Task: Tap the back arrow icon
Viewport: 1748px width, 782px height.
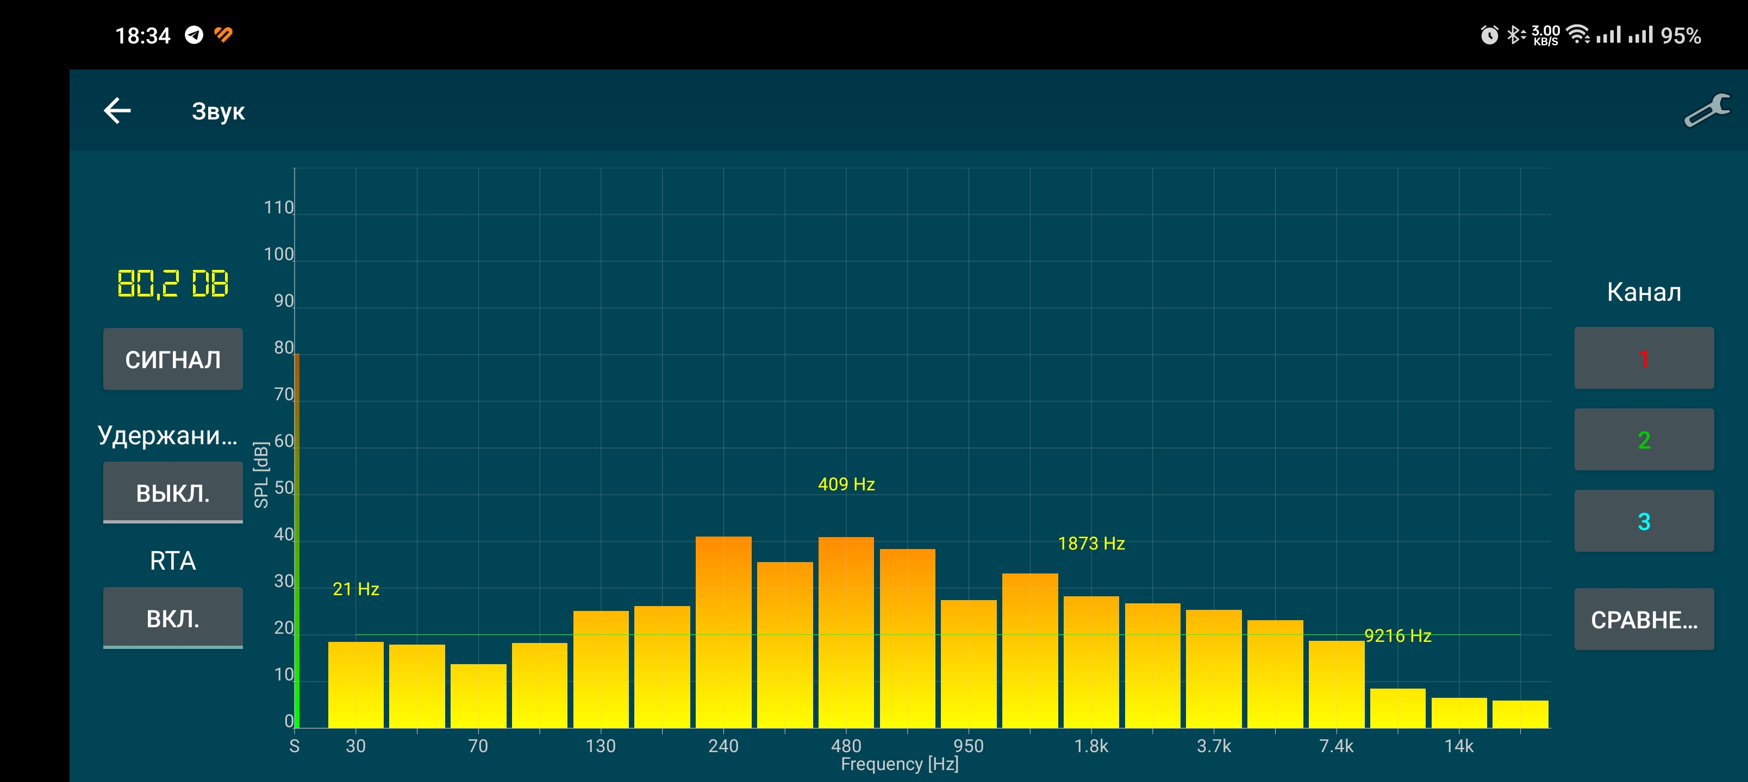Action: (117, 111)
